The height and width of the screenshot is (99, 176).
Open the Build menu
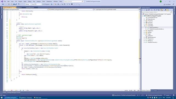25,1
